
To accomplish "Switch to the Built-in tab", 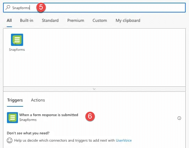I will coord(26,20).
